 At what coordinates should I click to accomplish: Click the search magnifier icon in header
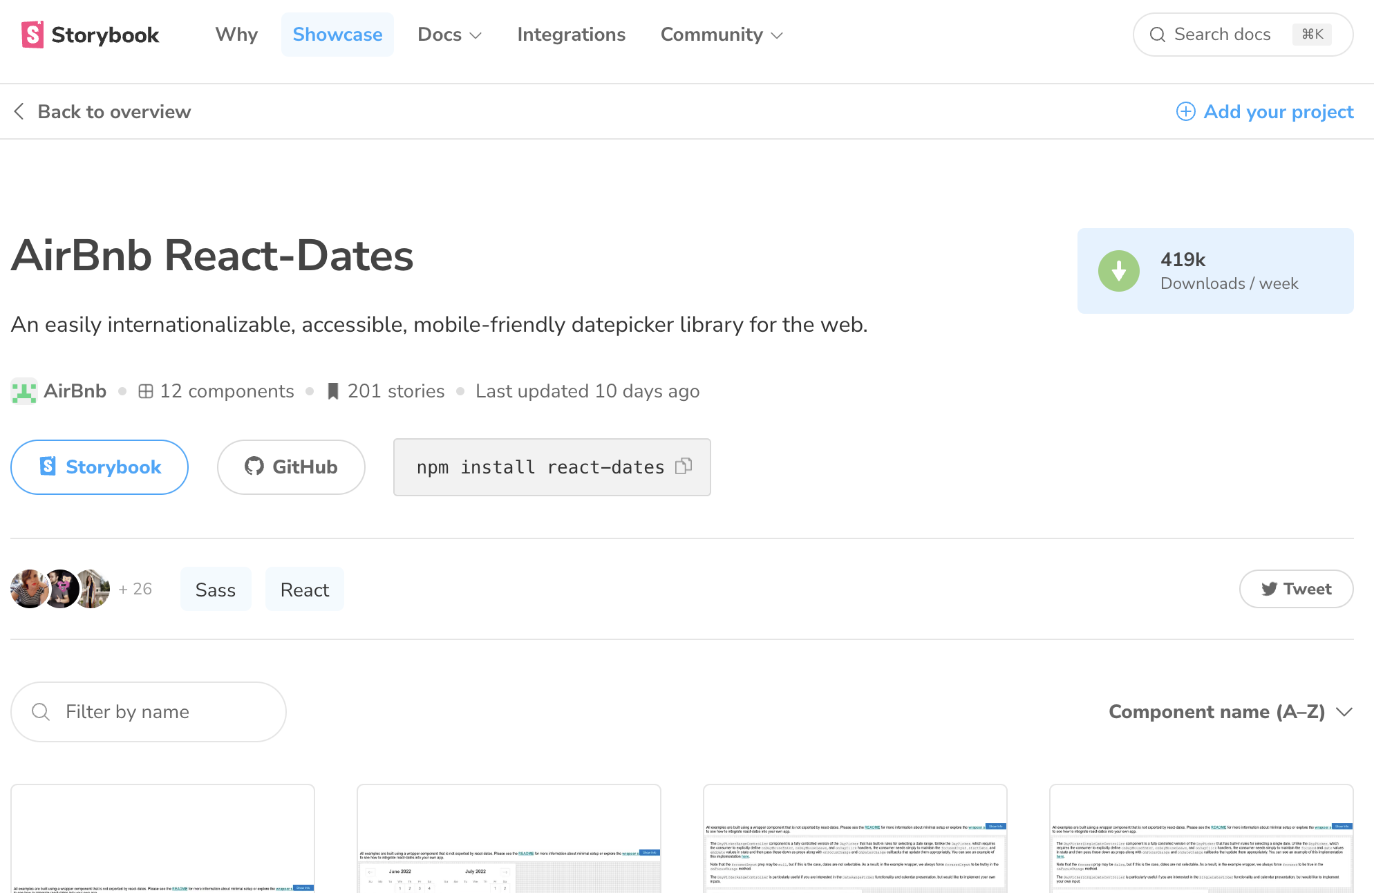click(1158, 35)
